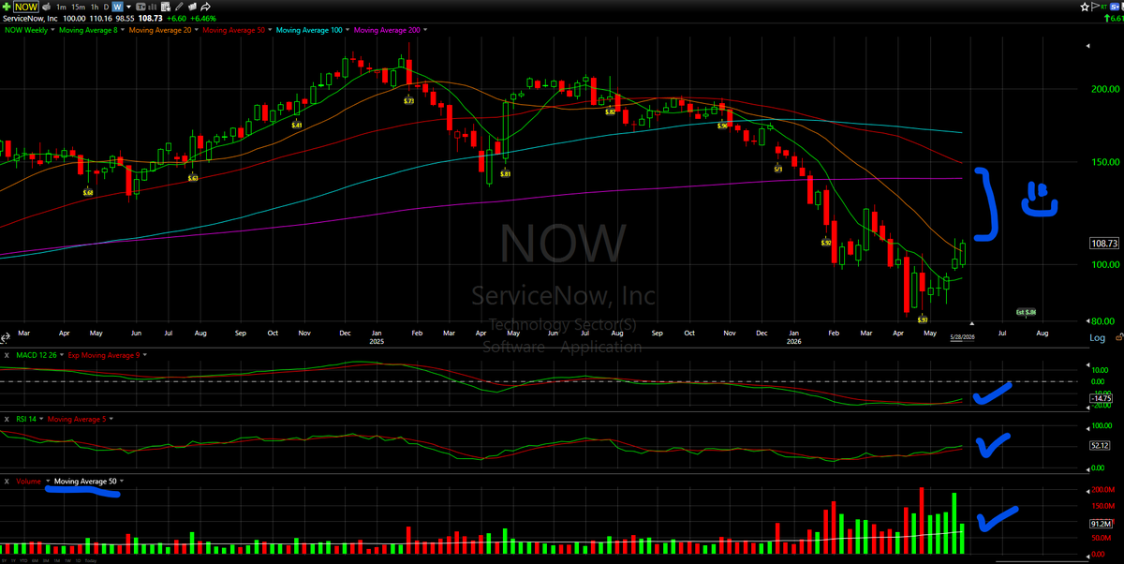Click the Est $.86 earnings estimate marker

point(1026,312)
